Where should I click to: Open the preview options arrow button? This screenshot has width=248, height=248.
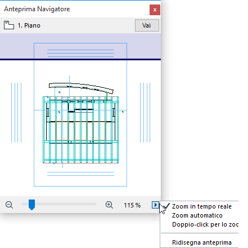point(155,205)
